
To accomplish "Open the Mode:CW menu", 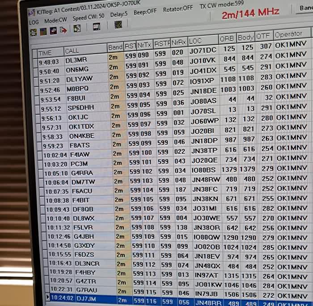I will pos(55,21).
